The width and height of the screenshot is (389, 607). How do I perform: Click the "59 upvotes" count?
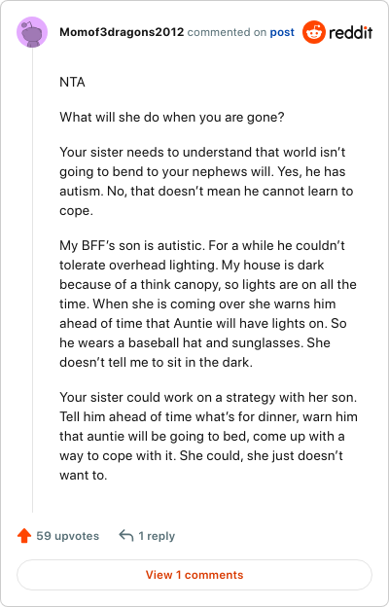click(68, 536)
